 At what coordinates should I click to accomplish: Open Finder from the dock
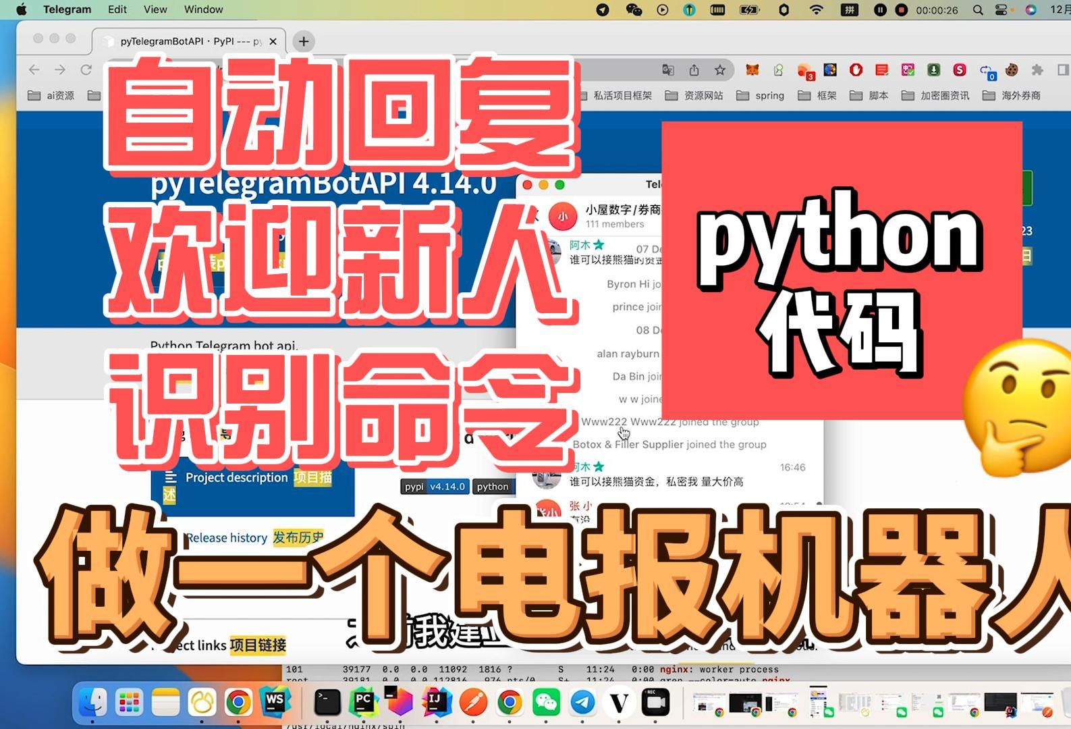pos(92,703)
